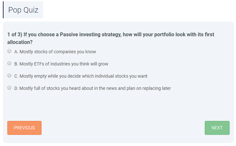Click the dark vertical bar beside Pop Quiz
This screenshot has height=146, width=236.
tap(3, 10)
